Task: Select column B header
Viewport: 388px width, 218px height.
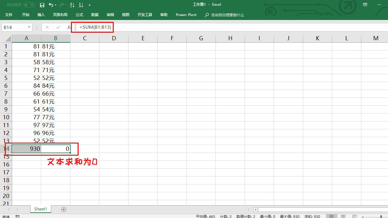Action: tap(55, 38)
